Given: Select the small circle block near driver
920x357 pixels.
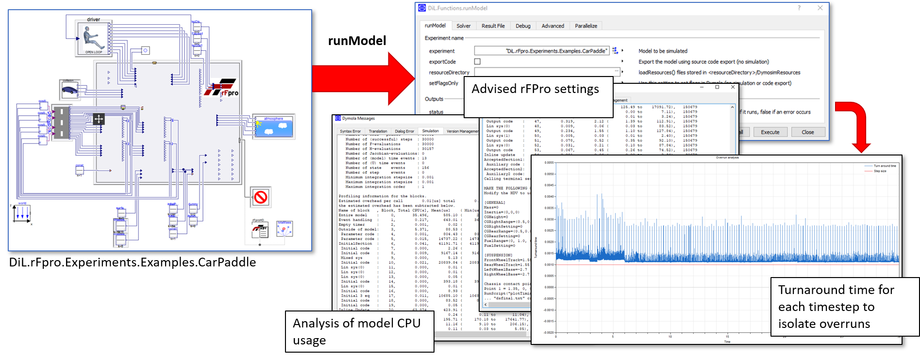Looking at the screenshot, I should (x=145, y=50).
